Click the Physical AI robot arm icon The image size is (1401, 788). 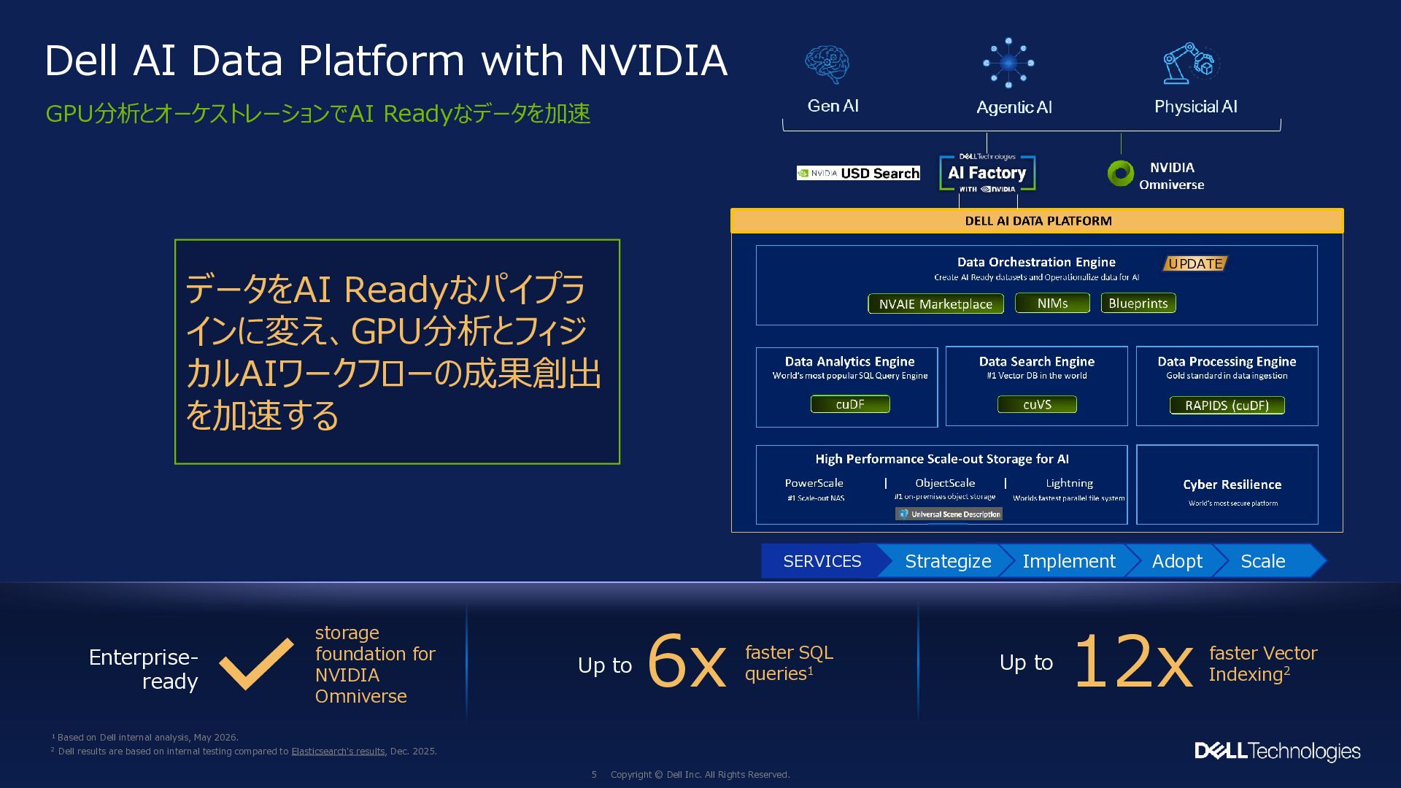pyautogui.click(x=1191, y=63)
